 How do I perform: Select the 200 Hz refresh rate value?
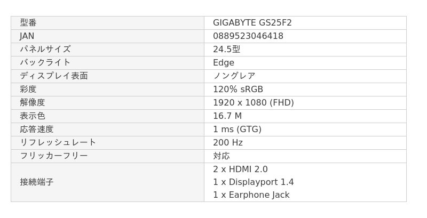pos(227,143)
